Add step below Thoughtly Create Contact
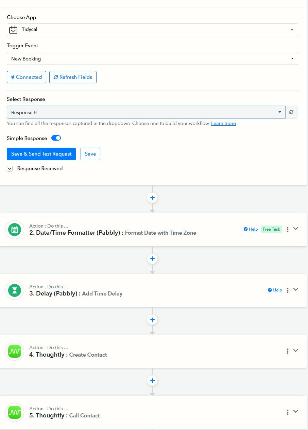Screen dimensions: 308x430 [x=152, y=380]
